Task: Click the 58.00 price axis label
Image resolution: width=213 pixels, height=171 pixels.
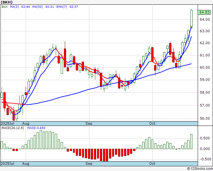Action: pos(205,92)
